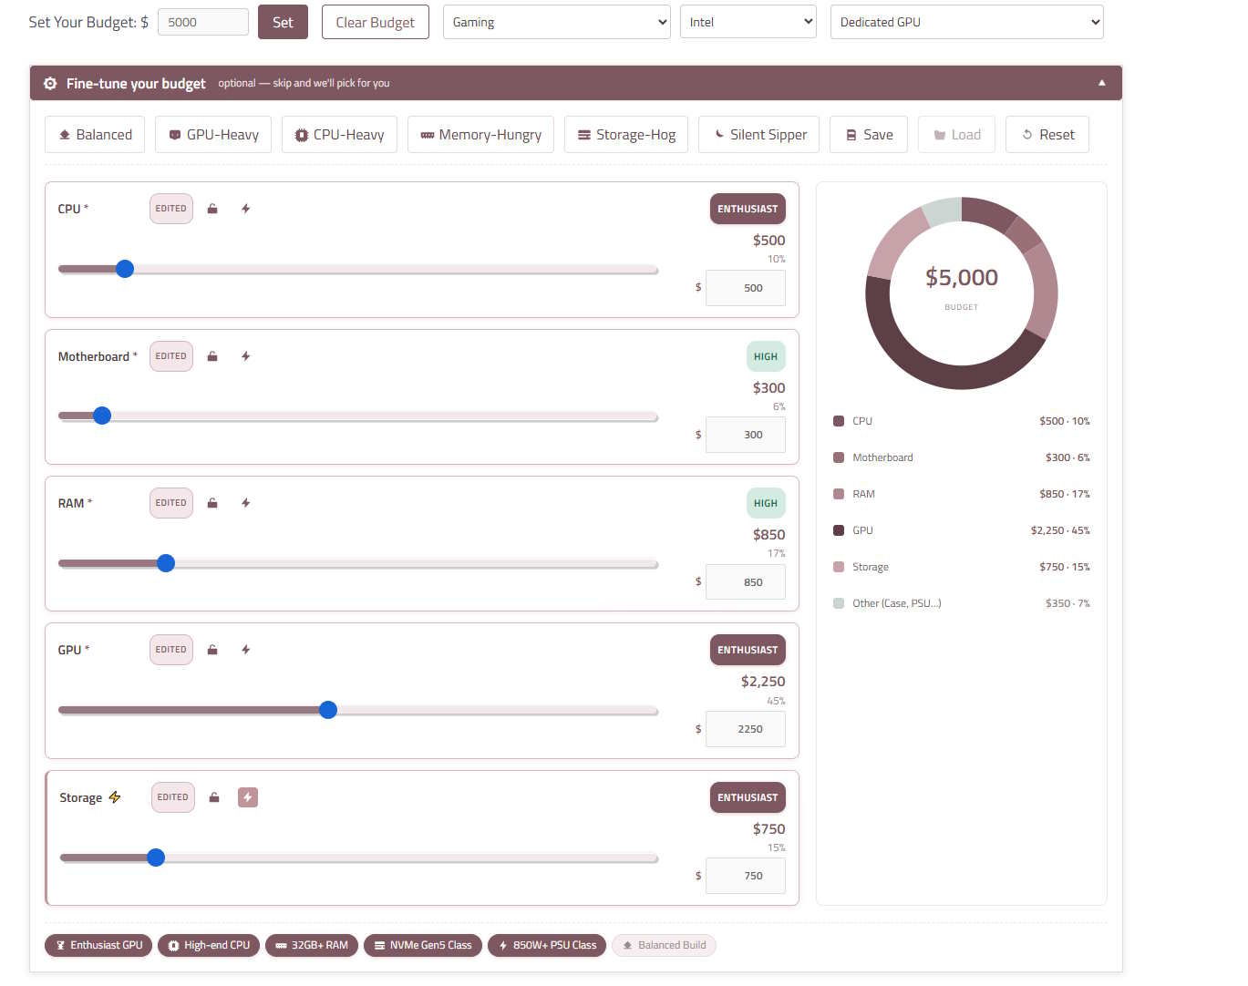The width and height of the screenshot is (1248, 986).
Task: Toggle the lock on the Storage budget
Action: tap(214, 797)
